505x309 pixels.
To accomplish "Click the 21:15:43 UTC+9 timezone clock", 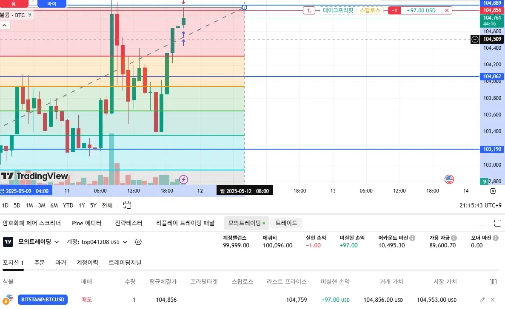I will click(480, 205).
